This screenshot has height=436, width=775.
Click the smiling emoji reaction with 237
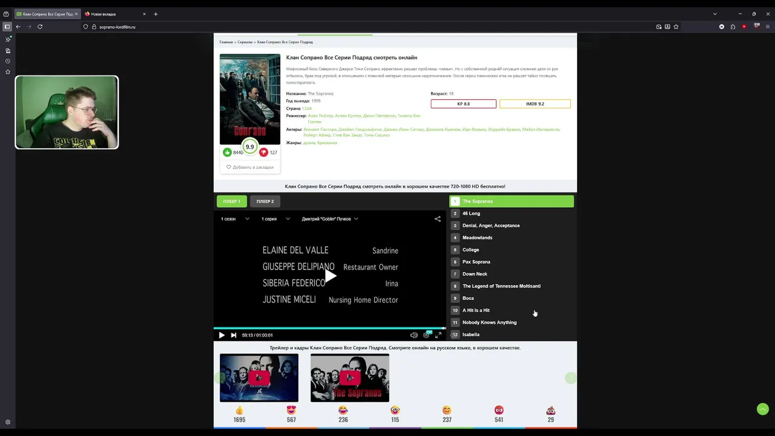click(x=447, y=411)
